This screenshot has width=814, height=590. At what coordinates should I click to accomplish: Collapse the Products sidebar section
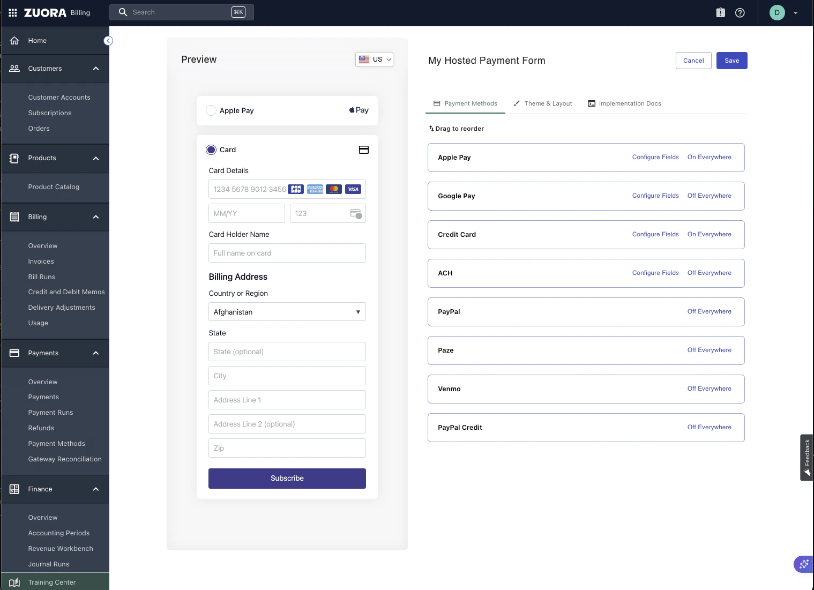tap(96, 159)
